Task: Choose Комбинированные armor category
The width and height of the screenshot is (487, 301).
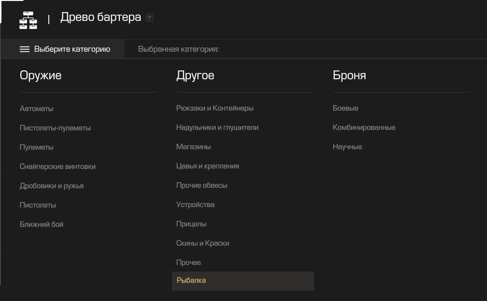Action: pos(364,127)
